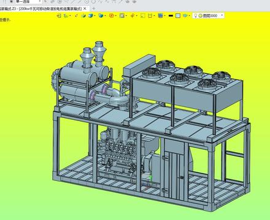Click the section view square icon
270x220 pixels.
pyautogui.click(x=122, y=16)
